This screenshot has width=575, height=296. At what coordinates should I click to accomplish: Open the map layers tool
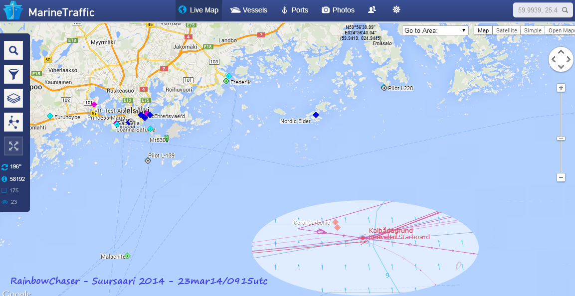click(x=13, y=98)
